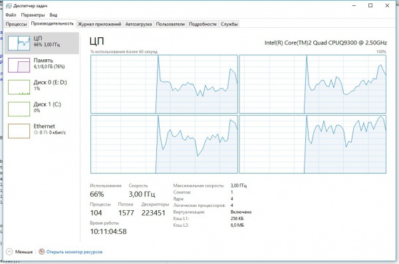Open the Автозагрузка tab

tap(138, 24)
